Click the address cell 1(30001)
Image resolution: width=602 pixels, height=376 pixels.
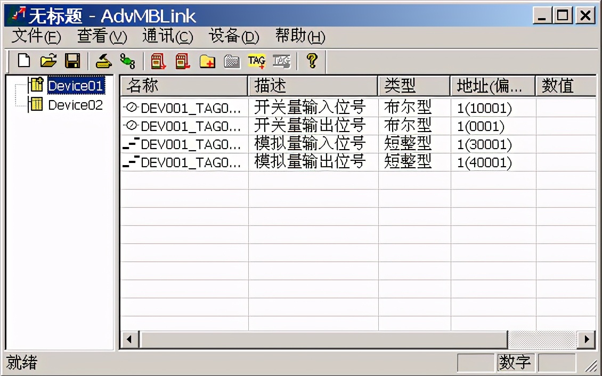484,145
